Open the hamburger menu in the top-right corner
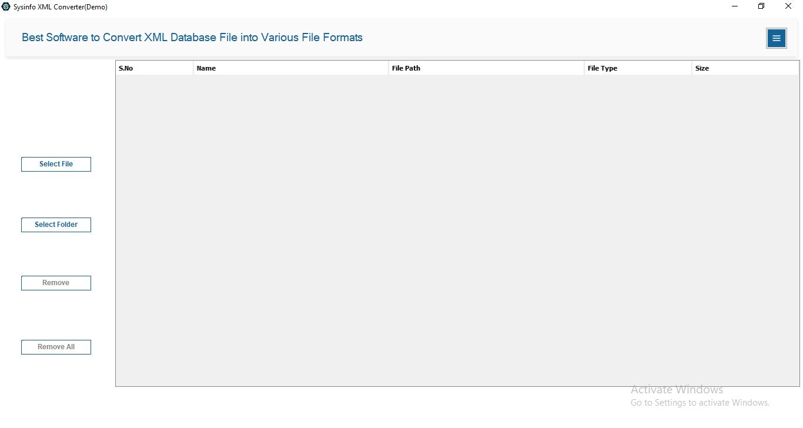 tap(776, 38)
